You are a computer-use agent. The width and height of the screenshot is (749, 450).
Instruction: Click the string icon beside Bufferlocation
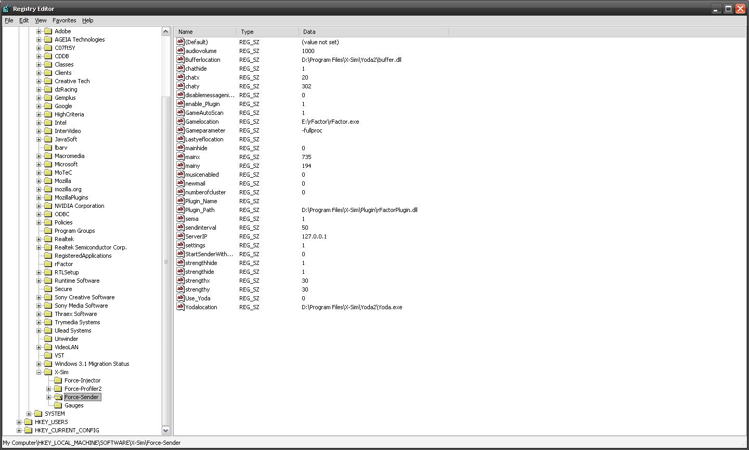click(x=180, y=60)
